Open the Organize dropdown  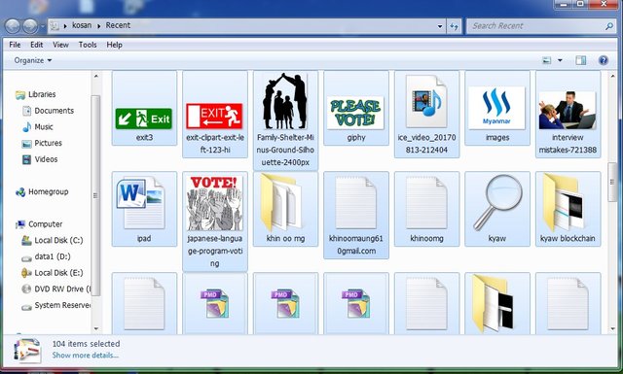tap(32, 60)
